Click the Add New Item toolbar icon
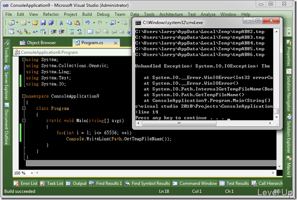This screenshot has width=297, height=200. pos(24,23)
